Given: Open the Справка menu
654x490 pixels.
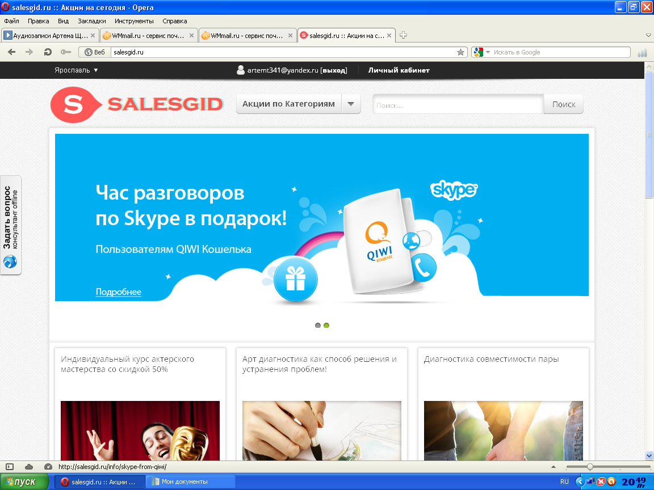Looking at the screenshot, I should click(x=174, y=21).
